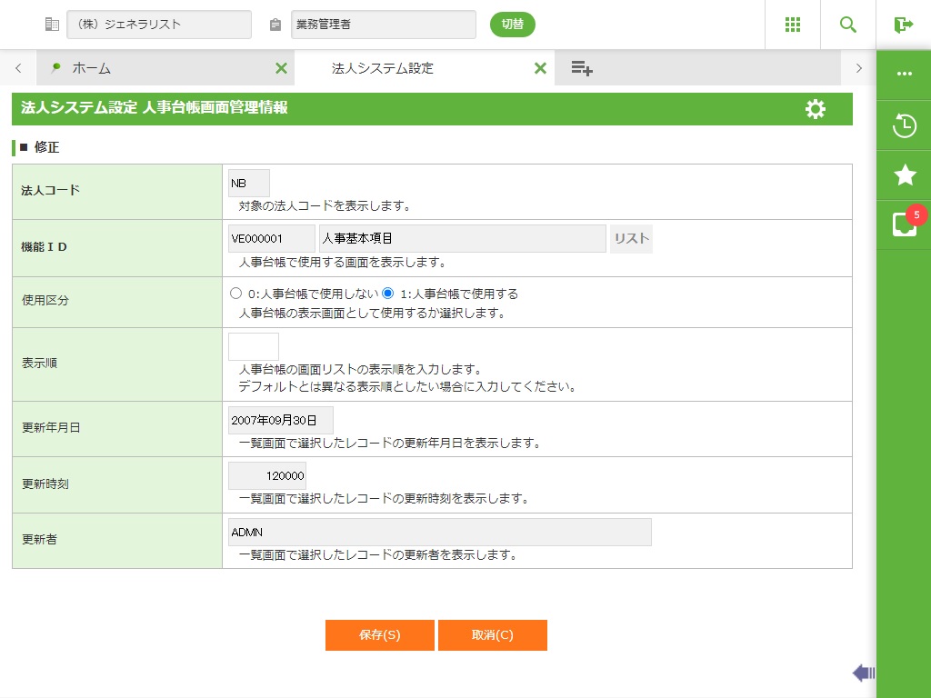Viewport: 931px width, 698px height.
Task: Open the settings gear icon
Action: tap(816, 109)
